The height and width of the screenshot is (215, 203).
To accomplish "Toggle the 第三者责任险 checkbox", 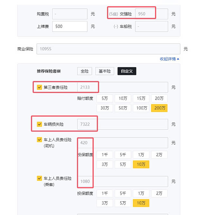I will click(x=40, y=87).
